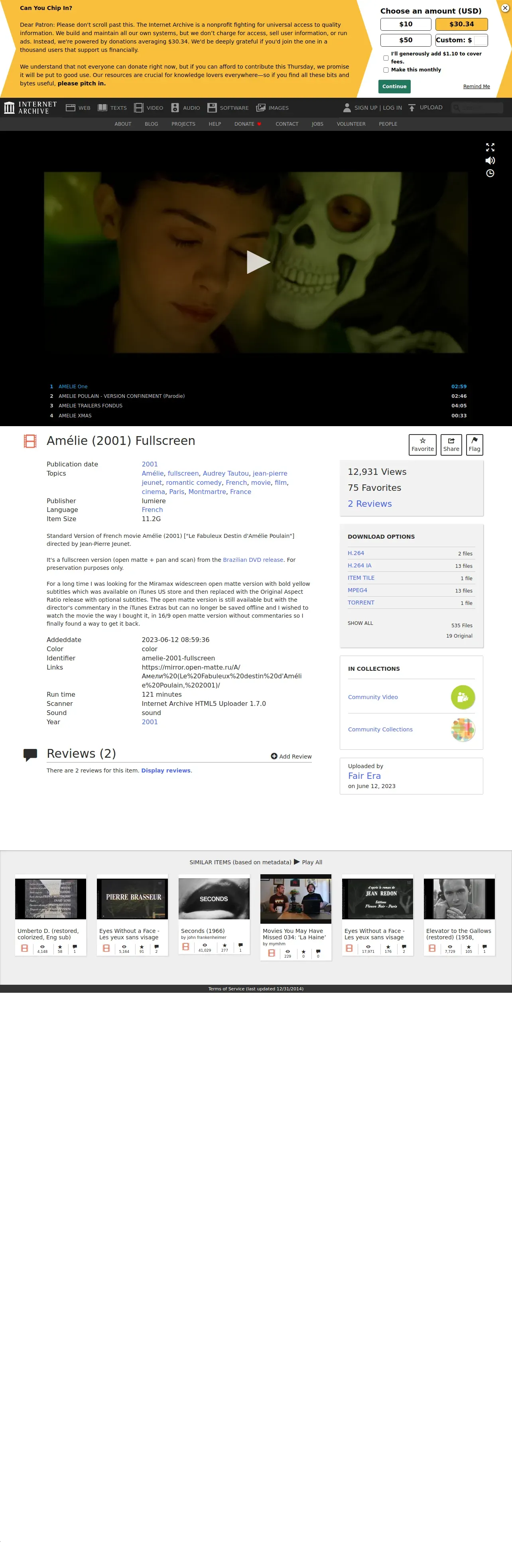Open Movies You May Have Missed thumbnail
The image size is (512, 1545).
295,899
